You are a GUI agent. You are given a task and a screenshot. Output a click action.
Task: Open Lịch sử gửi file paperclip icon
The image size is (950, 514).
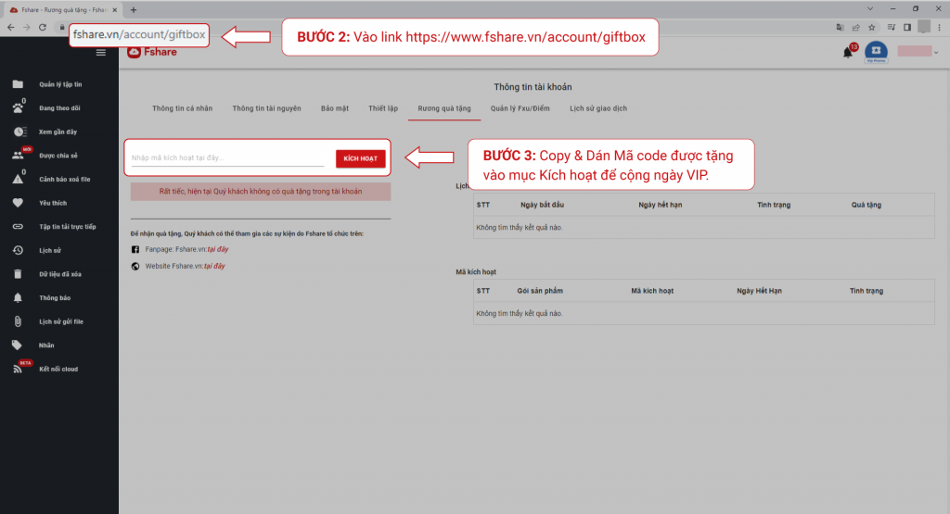coord(18,321)
